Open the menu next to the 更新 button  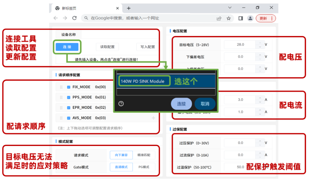coord(272,18)
